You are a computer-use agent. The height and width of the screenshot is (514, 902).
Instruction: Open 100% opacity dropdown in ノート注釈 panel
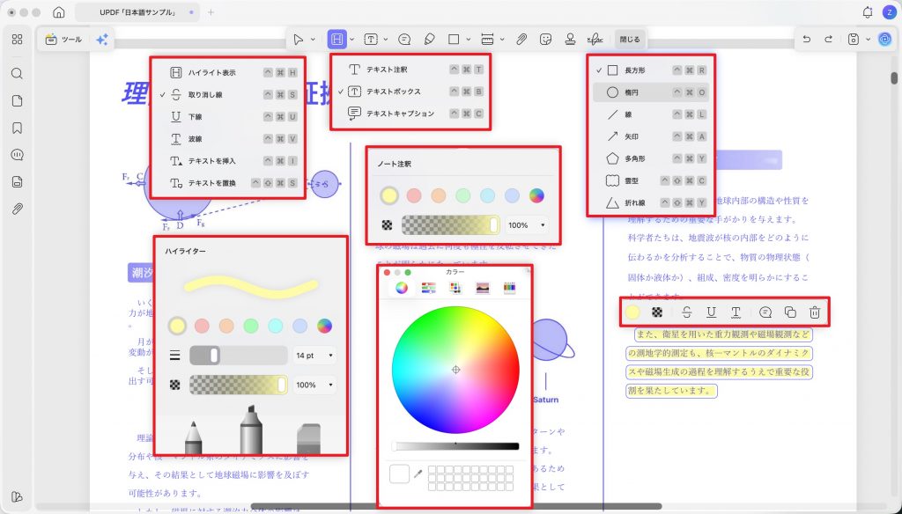pos(527,224)
